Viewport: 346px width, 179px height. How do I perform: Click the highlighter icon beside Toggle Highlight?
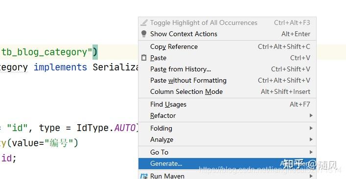click(144, 22)
